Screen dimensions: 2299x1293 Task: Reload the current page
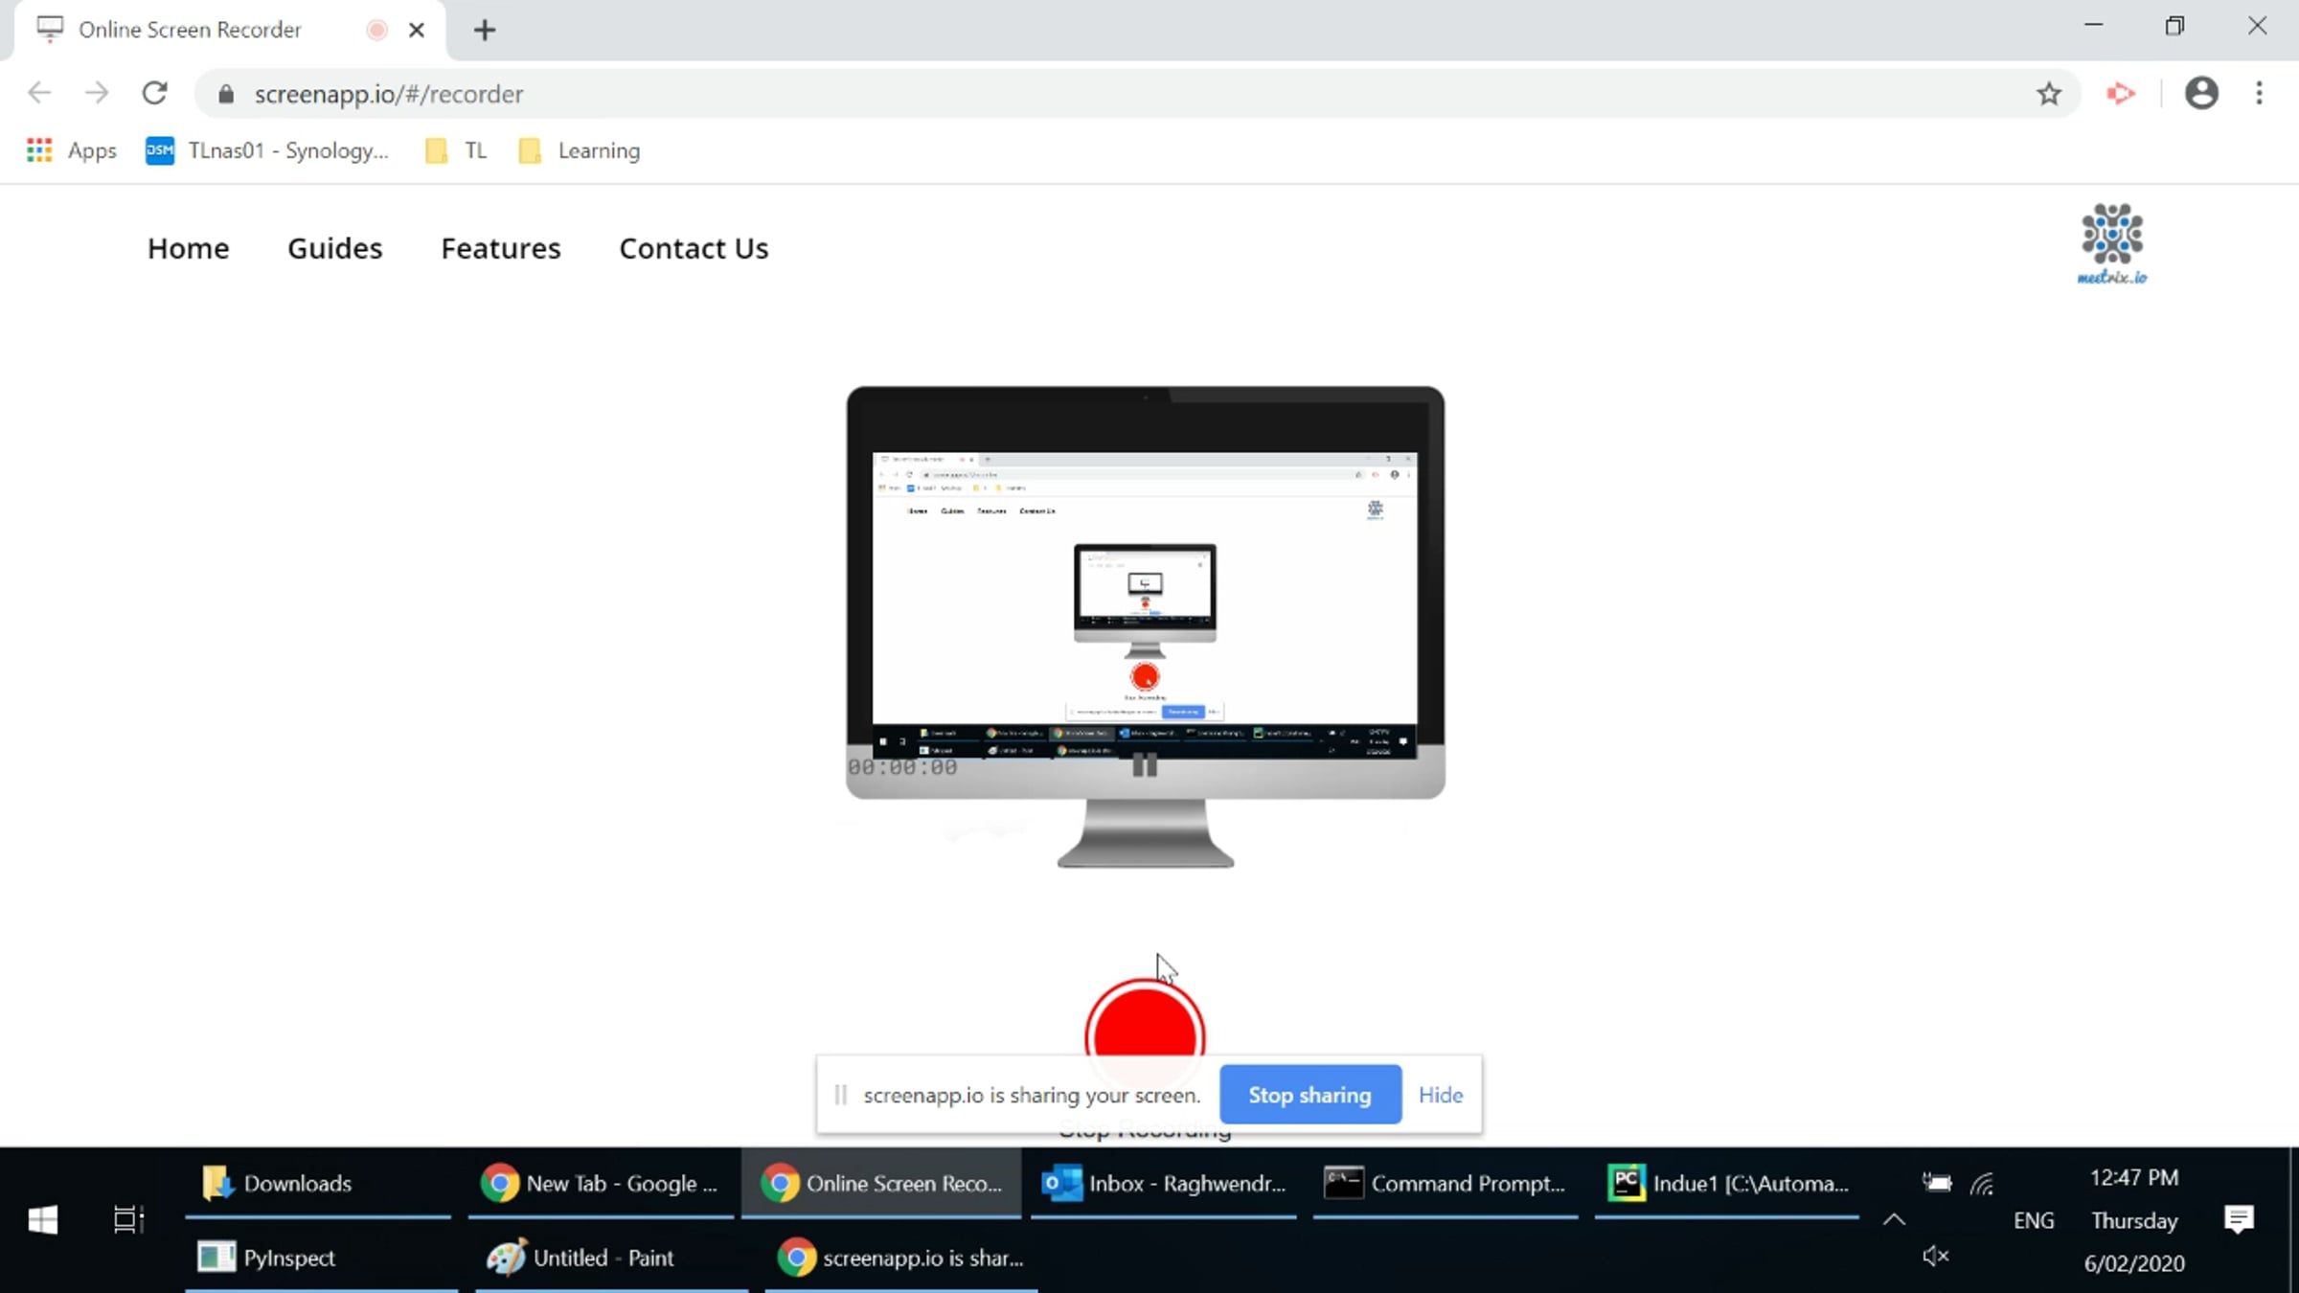[155, 93]
